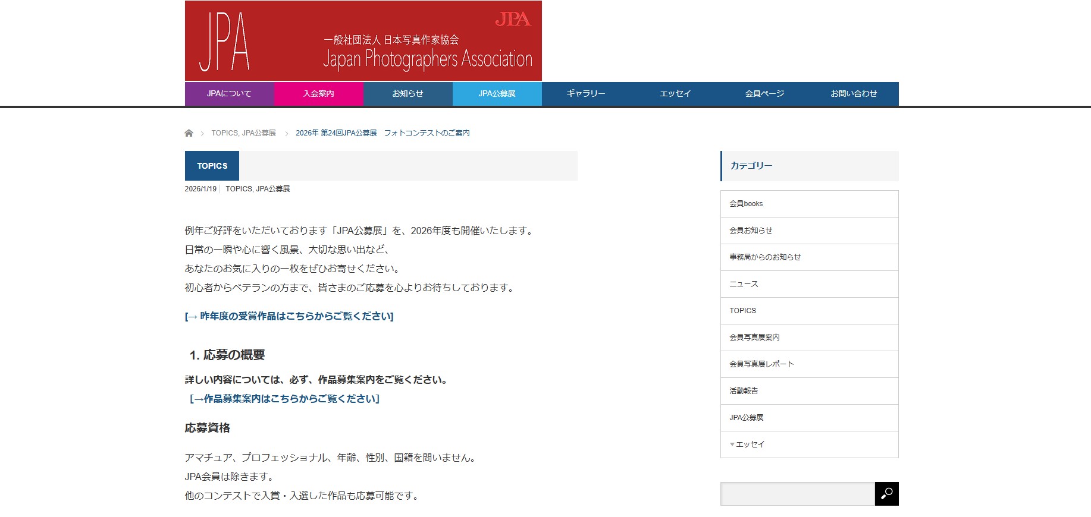Open the 作品募集案内 guidelines link

click(284, 399)
